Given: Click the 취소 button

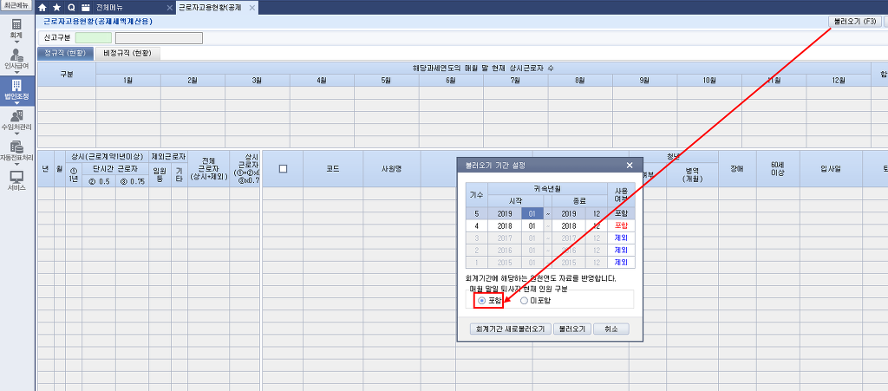Looking at the screenshot, I should [611, 329].
